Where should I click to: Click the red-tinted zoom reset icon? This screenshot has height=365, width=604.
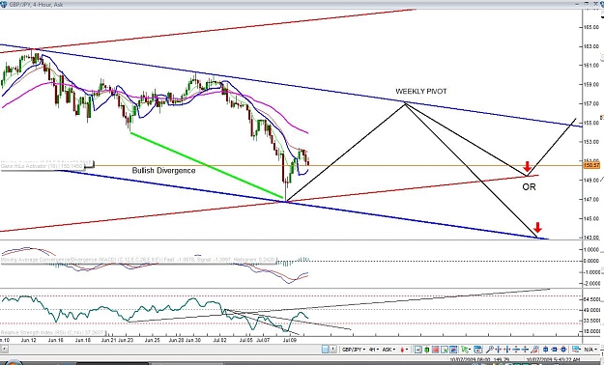click(x=534, y=350)
